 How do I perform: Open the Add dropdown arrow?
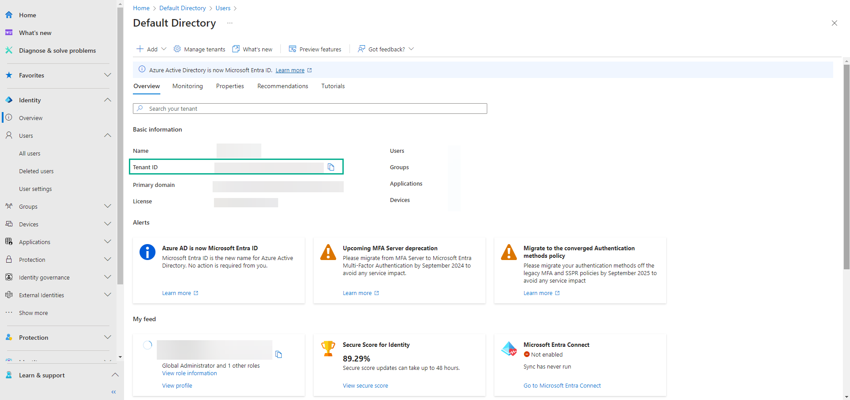pyautogui.click(x=164, y=49)
